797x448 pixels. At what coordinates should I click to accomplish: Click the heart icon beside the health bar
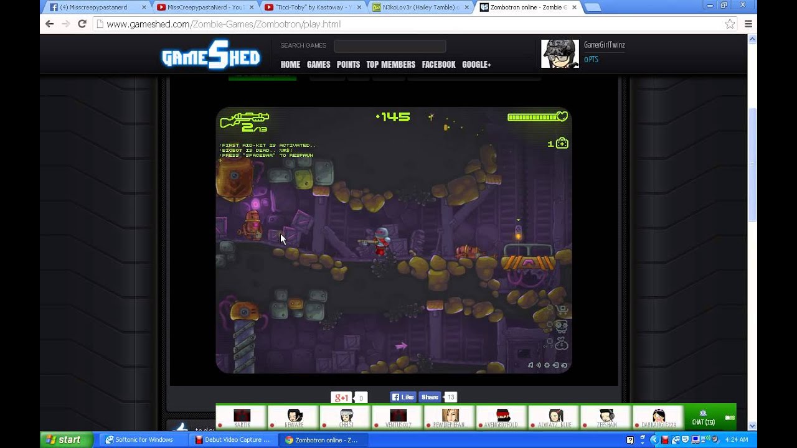coord(562,116)
